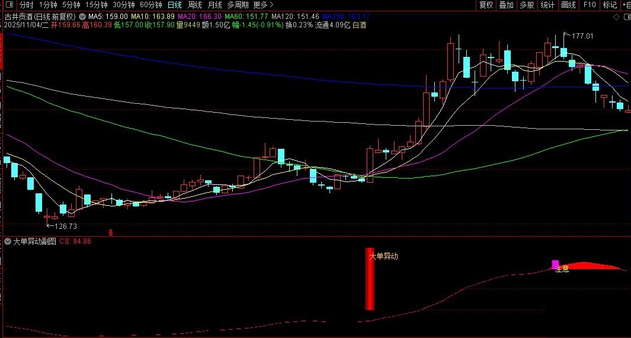Click the 大单异动副图 sub-chart title
Image resolution: width=631 pixels, height=338 pixels.
point(34,241)
